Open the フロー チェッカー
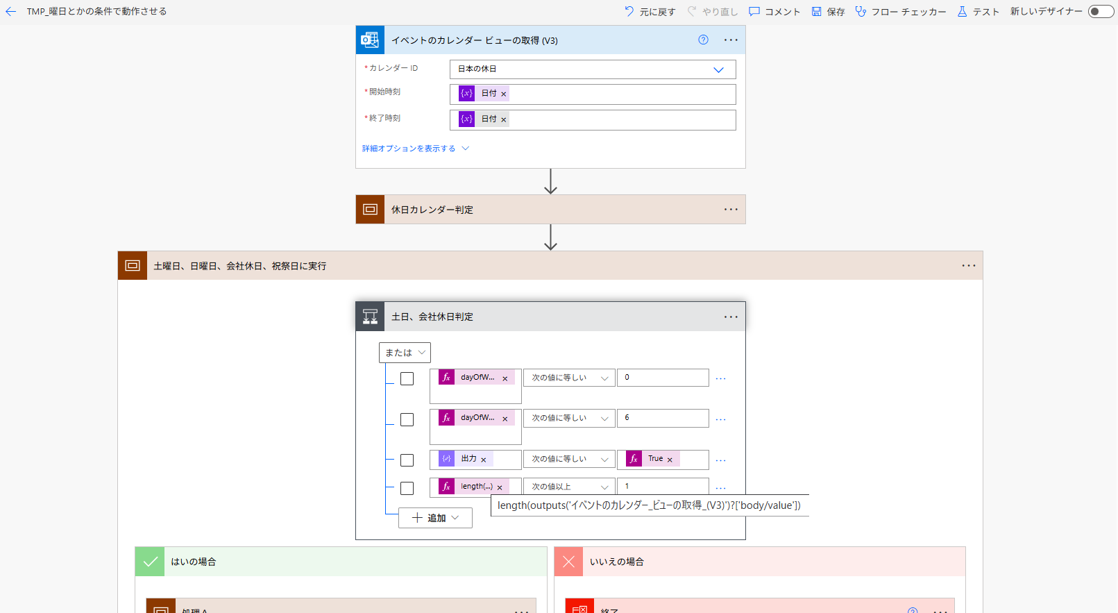 901,11
